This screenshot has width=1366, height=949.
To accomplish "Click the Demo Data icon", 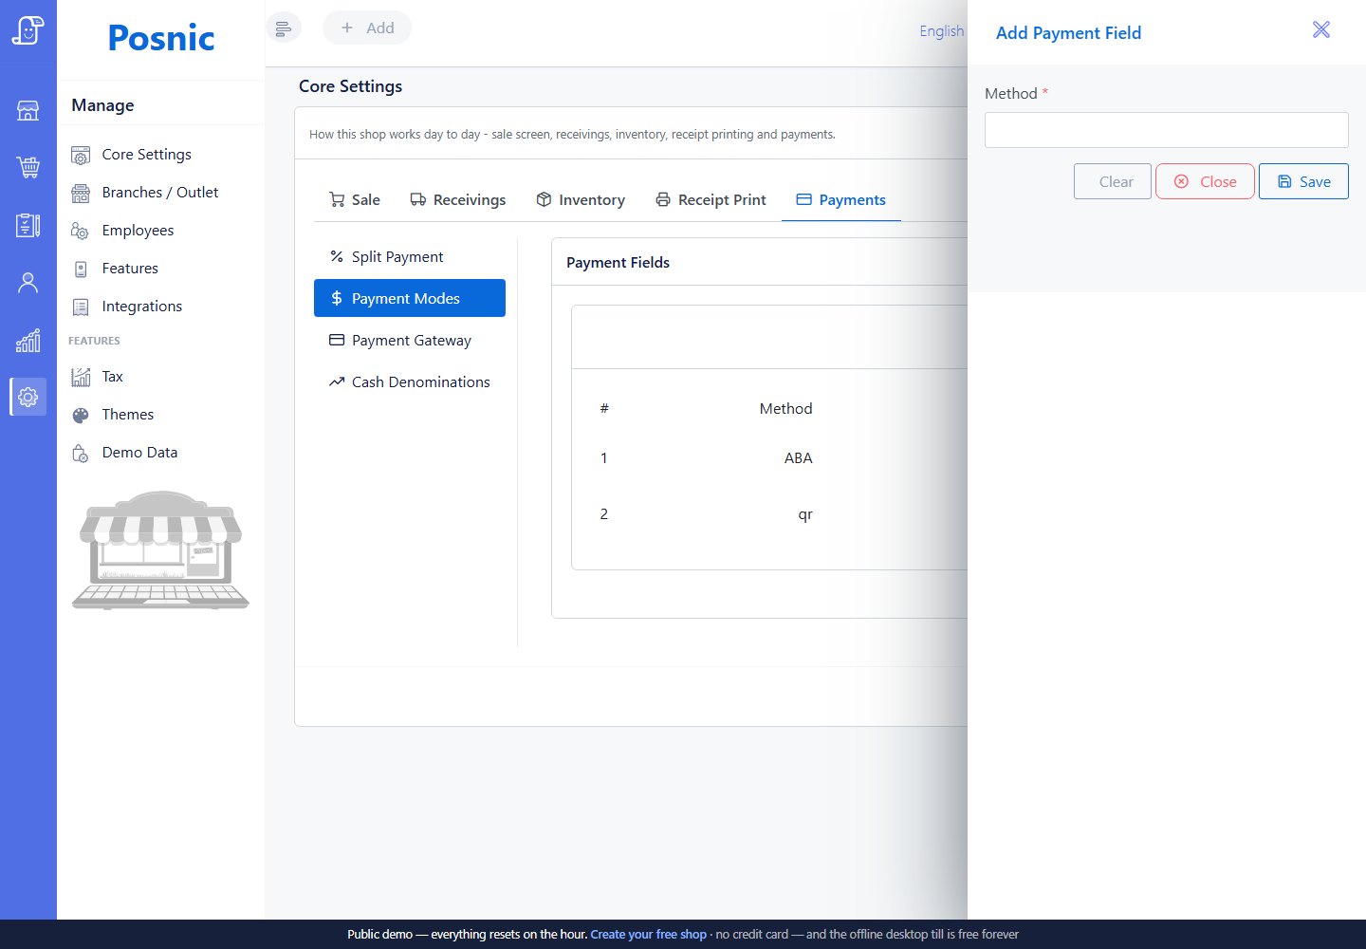I will click(81, 453).
